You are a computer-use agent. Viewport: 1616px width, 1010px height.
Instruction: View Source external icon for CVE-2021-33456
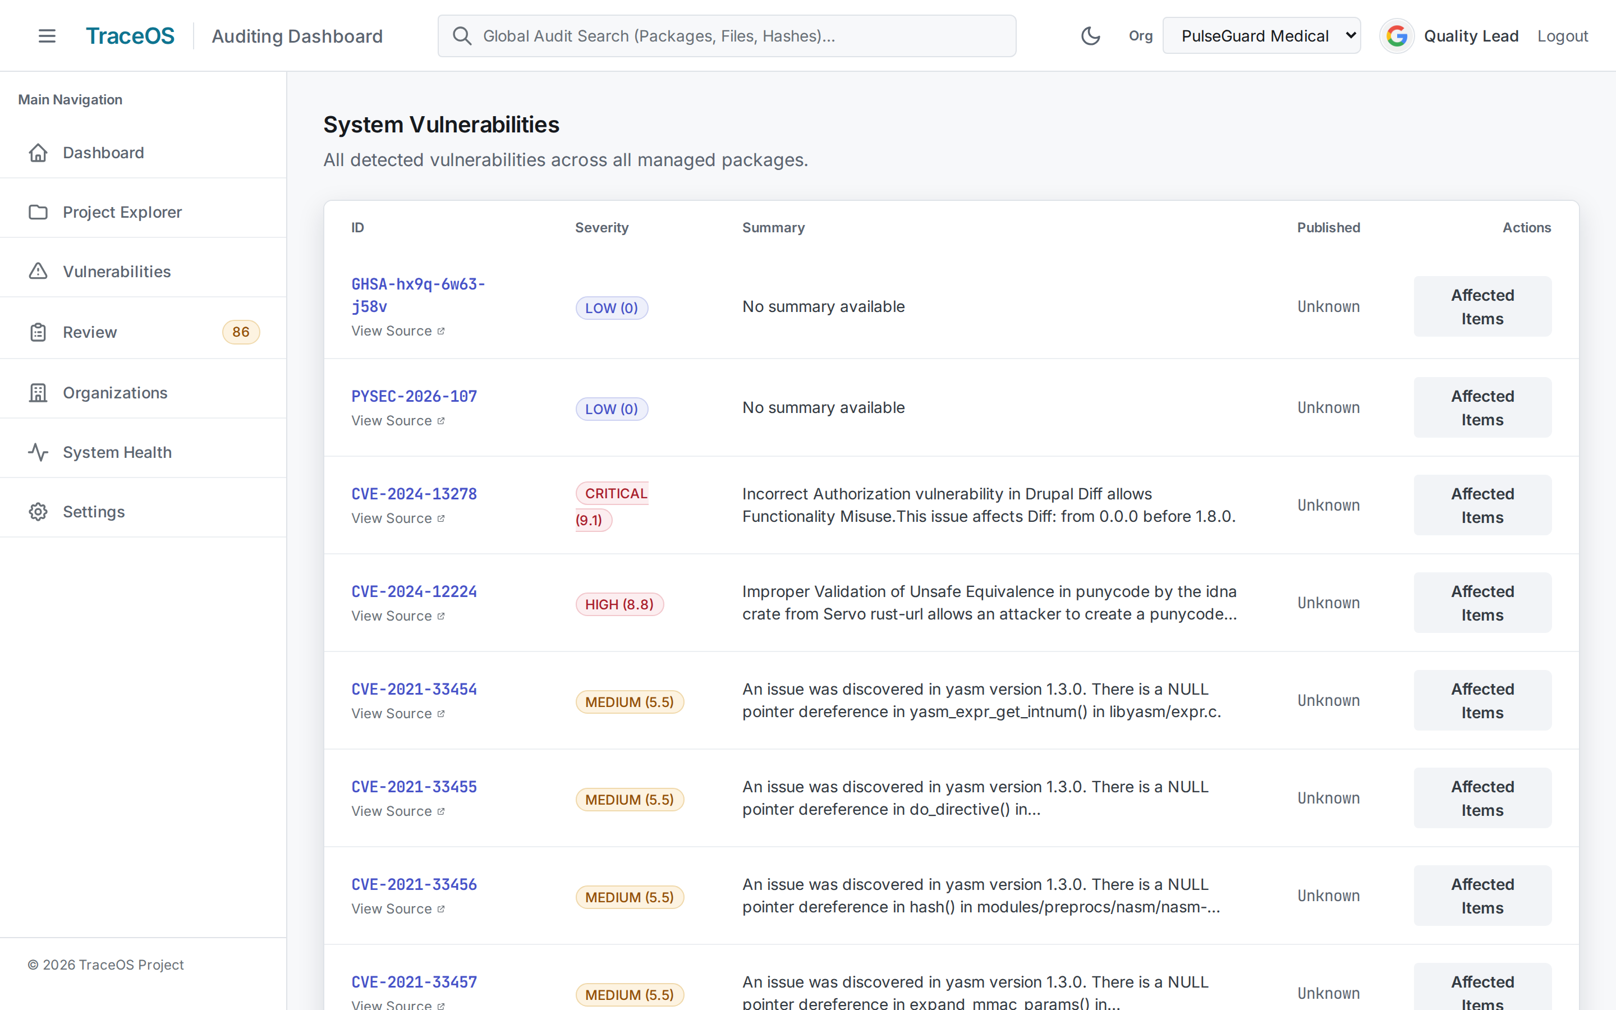440,908
